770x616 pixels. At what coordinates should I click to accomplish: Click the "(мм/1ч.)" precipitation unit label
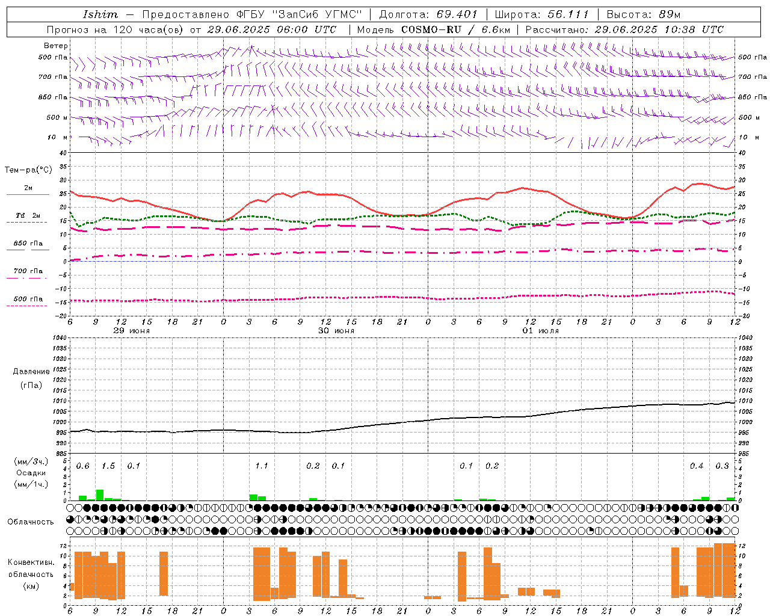click(x=31, y=484)
